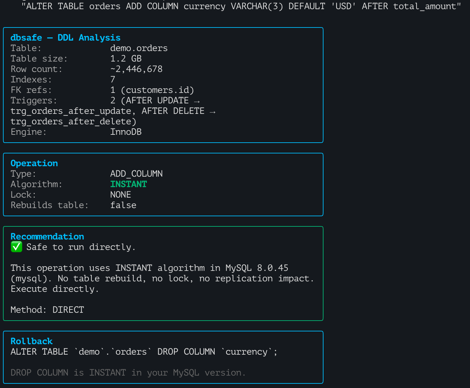Viewport: 470px width, 388px height.
Task: Select the Lock: NONE value
Action: [x=120, y=194]
